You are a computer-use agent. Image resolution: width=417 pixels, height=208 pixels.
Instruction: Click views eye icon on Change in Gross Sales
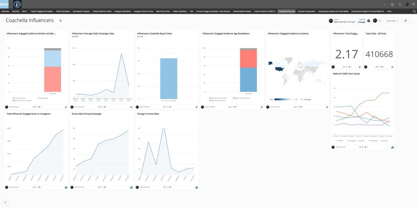[164, 187]
